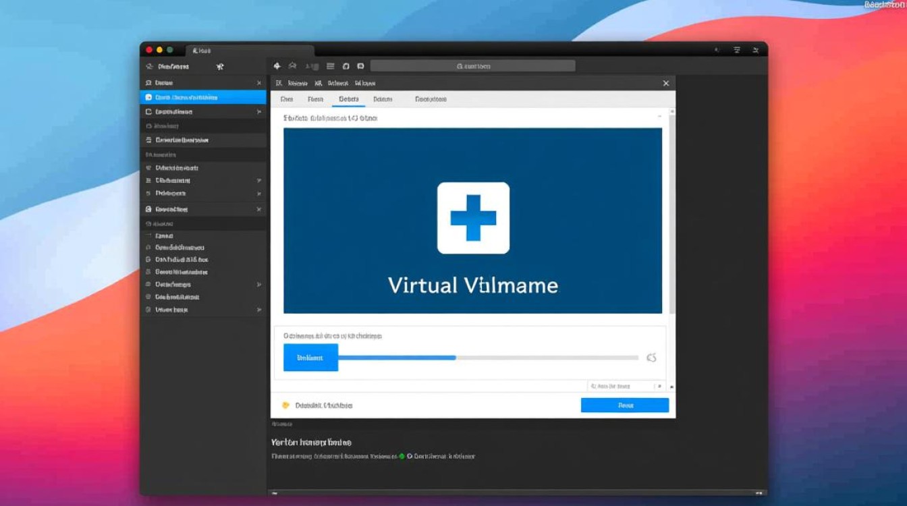Click the filter lines icon in title bar
This screenshot has height=506, width=907.
pyautogui.click(x=737, y=50)
